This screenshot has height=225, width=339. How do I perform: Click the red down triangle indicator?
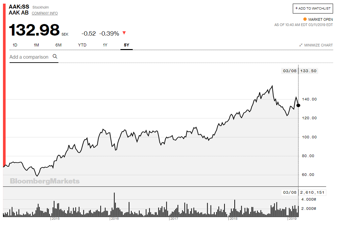click(x=124, y=33)
